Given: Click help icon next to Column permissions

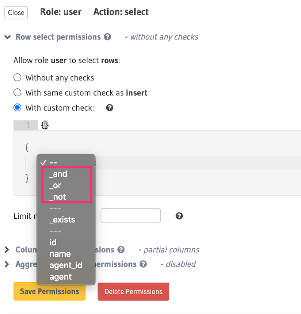Looking at the screenshot, I should (x=121, y=250).
